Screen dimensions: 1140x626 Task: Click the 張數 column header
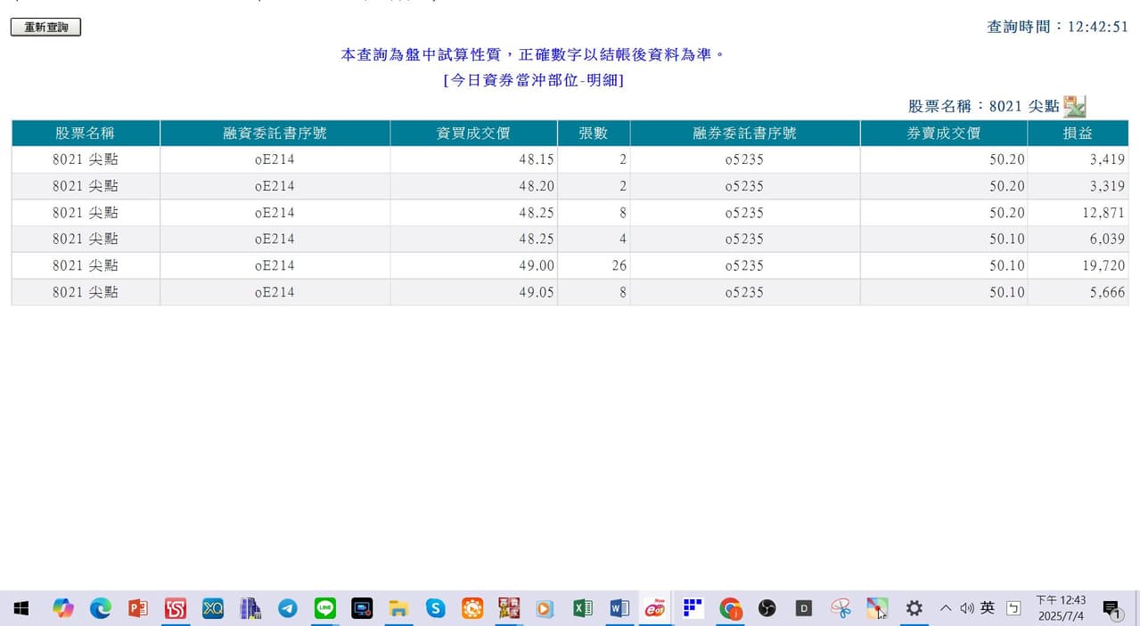(x=594, y=134)
